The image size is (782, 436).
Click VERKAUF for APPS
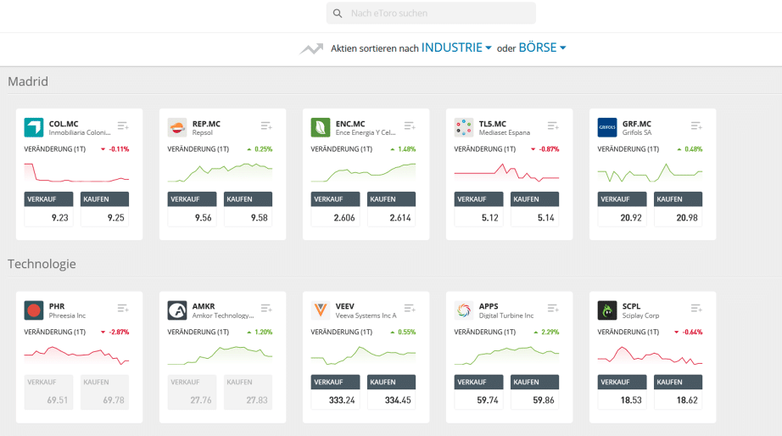point(478,392)
